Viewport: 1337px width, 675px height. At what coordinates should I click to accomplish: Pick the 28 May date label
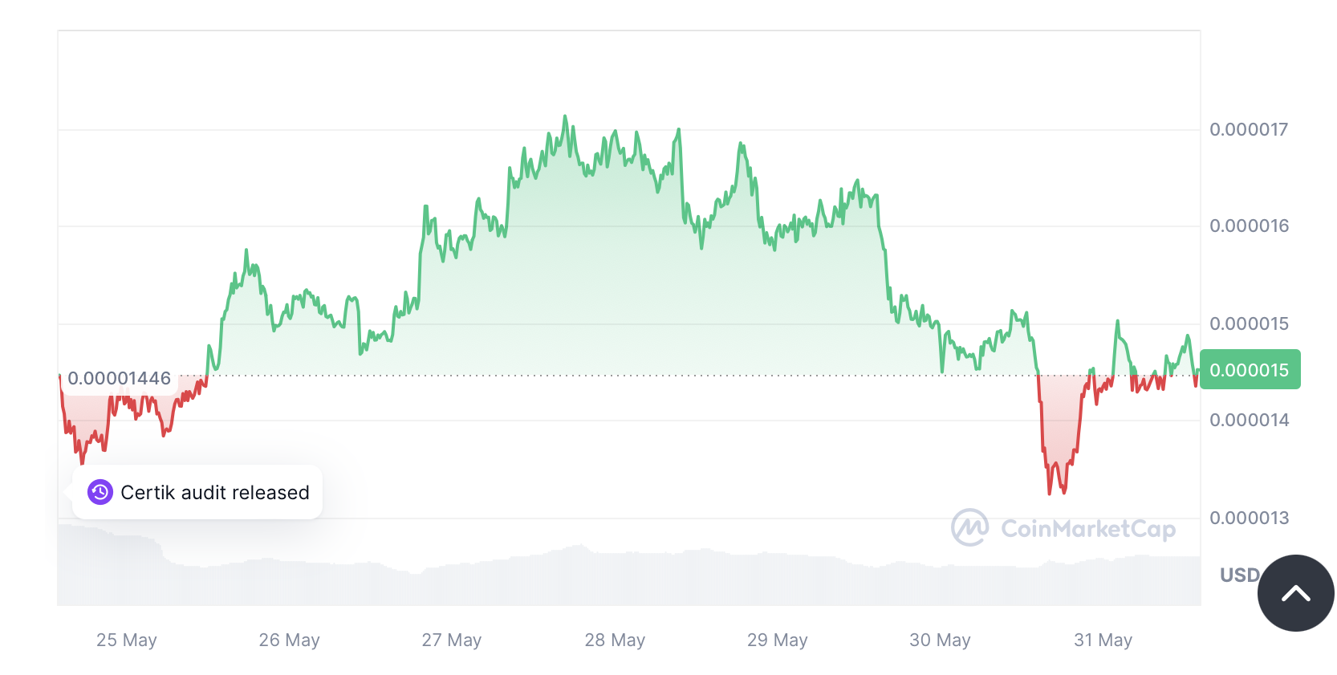(x=615, y=640)
